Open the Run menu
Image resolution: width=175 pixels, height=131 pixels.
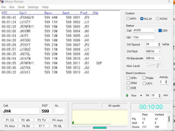click(12, 7)
